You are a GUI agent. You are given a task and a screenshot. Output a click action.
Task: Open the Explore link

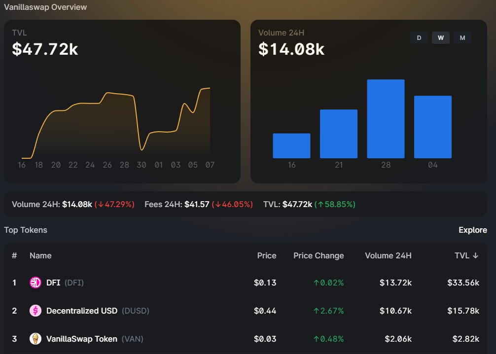473,230
